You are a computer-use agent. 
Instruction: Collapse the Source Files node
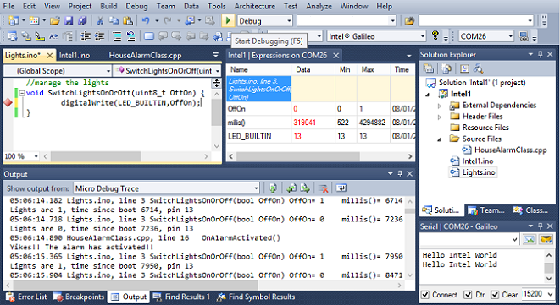pos(440,139)
